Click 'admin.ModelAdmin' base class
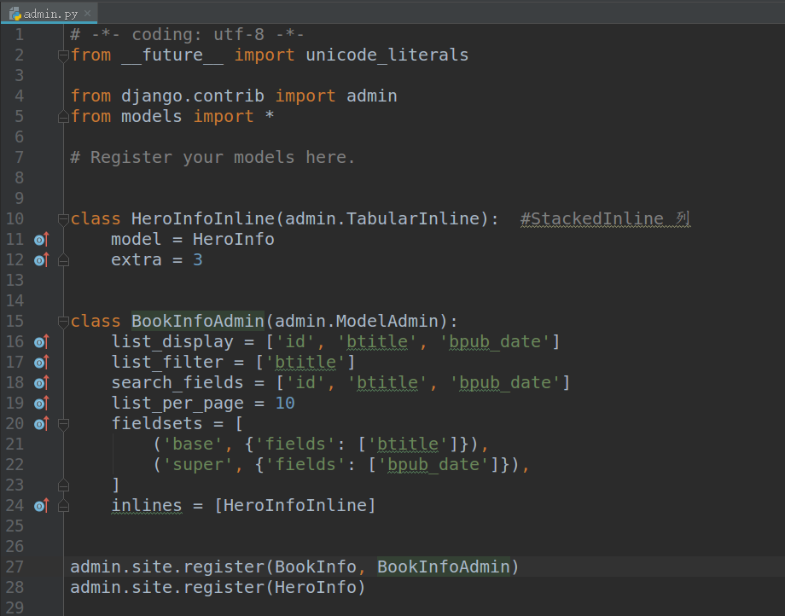 coord(357,322)
